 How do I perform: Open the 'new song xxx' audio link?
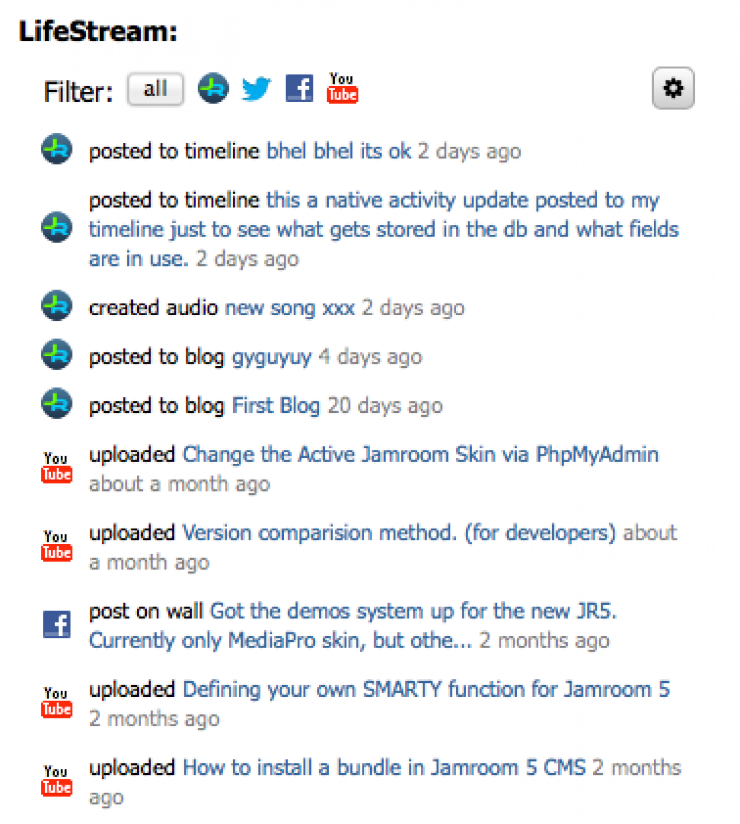(x=290, y=308)
